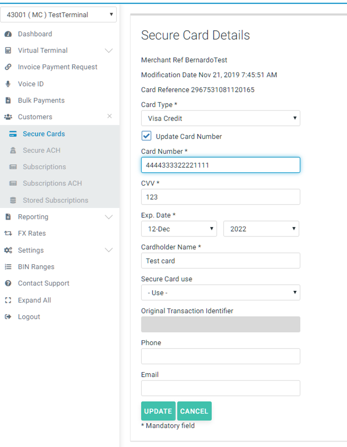
Task: Collapse the Customers menu section
Action: click(109, 116)
